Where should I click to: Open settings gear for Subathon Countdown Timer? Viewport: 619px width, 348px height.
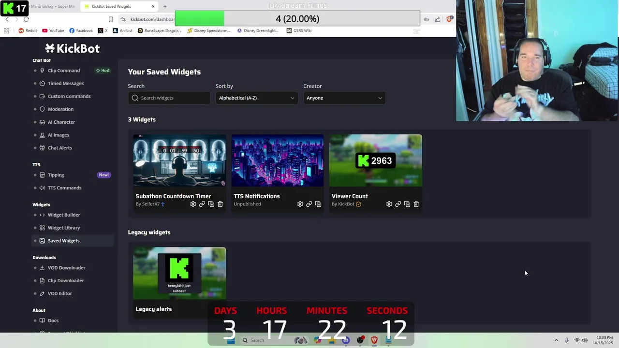[193, 204]
